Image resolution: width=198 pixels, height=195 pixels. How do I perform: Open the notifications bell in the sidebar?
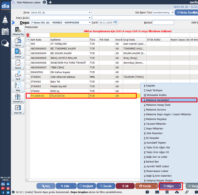pos(5,20)
